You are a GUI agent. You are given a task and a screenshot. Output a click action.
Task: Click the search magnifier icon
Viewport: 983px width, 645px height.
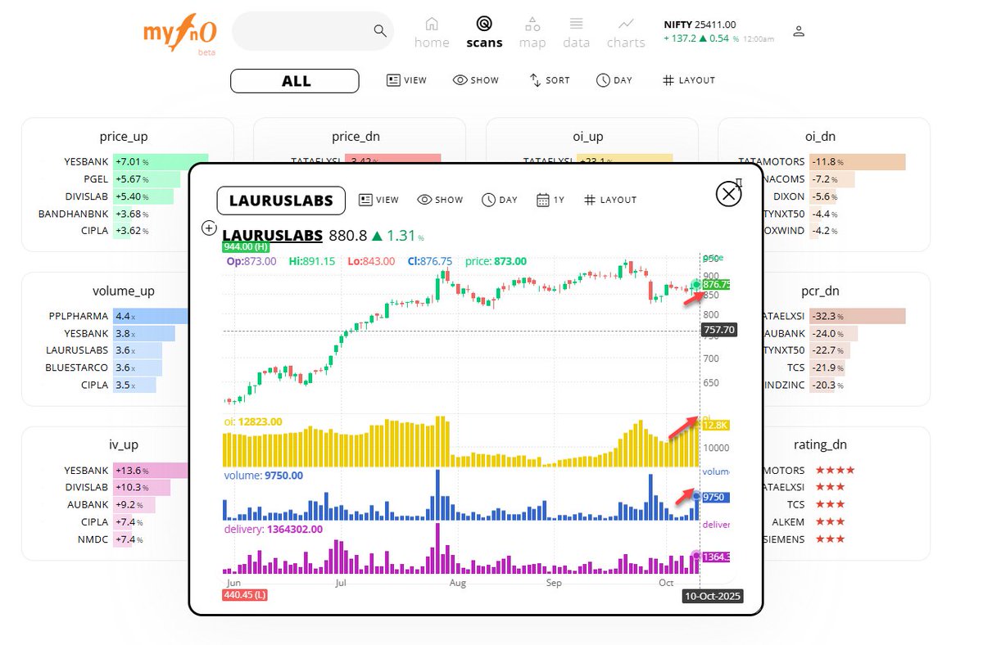tap(378, 29)
